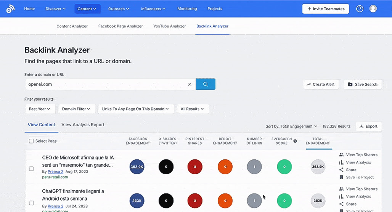
Task: View Analysis for CEO de Microsoft article
Action: [355, 162]
